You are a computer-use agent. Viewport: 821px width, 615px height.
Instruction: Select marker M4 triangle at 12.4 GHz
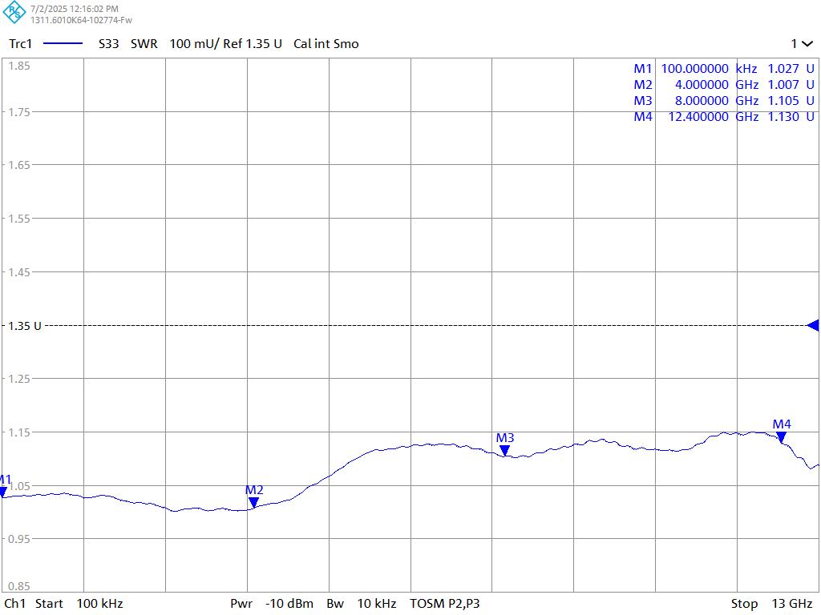coord(781,437)
